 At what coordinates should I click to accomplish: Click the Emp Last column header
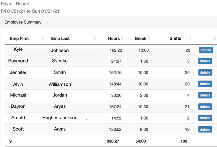pos(60,38)
